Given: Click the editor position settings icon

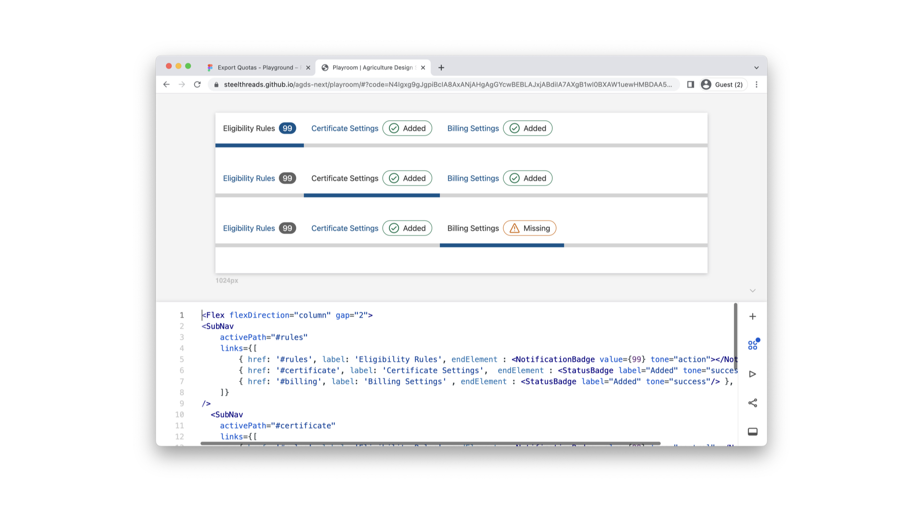Looking at the screenshot, I should tap(752, 432).
